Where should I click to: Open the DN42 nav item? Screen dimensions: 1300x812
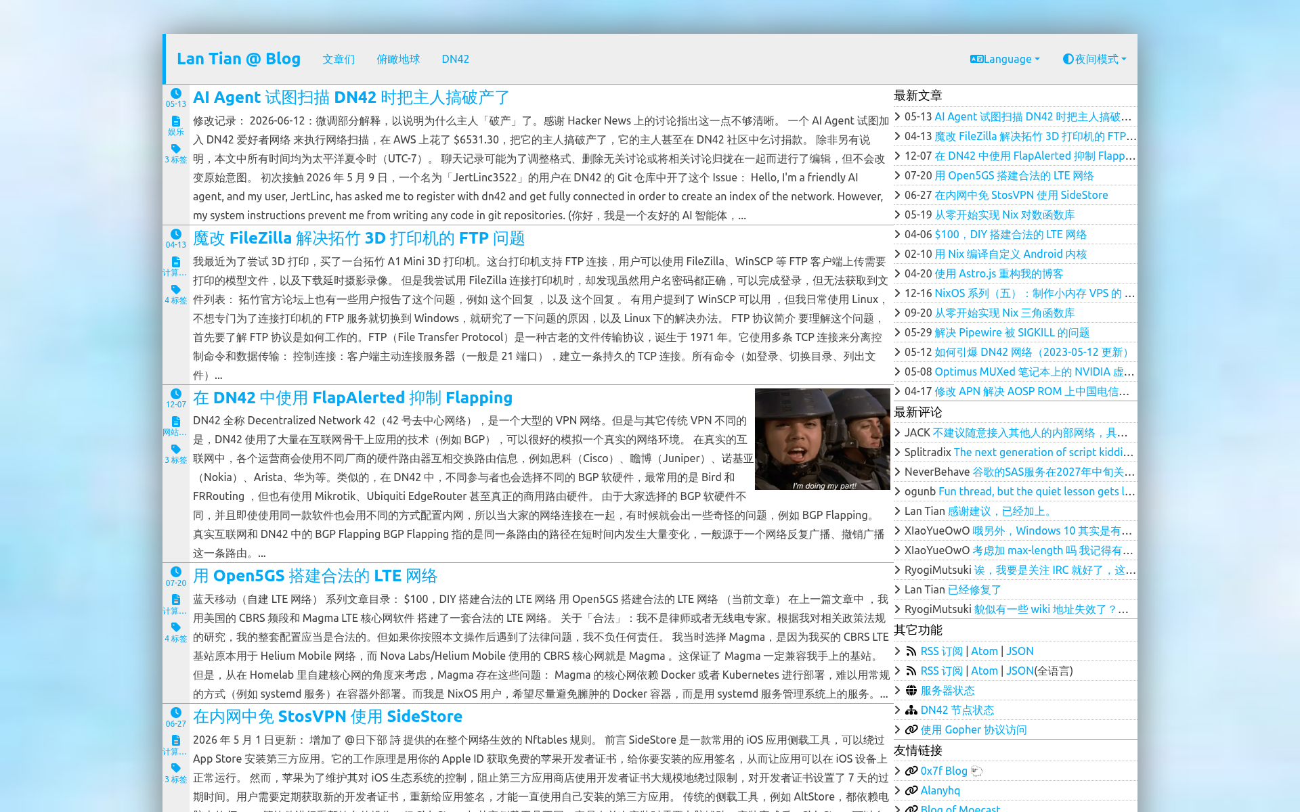pos(455,59)
